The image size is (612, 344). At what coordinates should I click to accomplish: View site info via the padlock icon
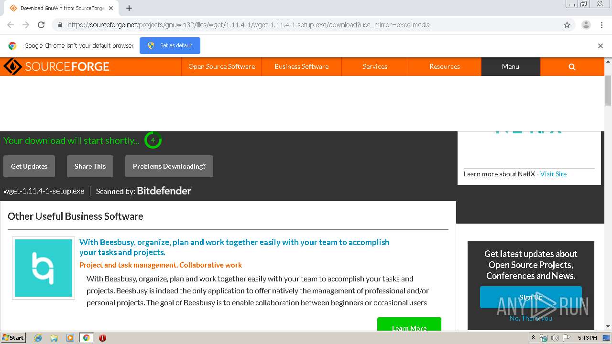click(x=59, y=25)
